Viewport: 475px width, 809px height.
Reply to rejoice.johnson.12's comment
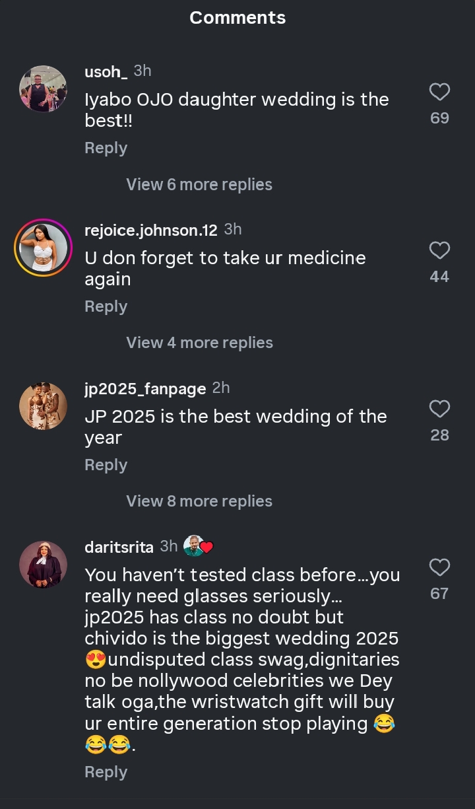106,306
